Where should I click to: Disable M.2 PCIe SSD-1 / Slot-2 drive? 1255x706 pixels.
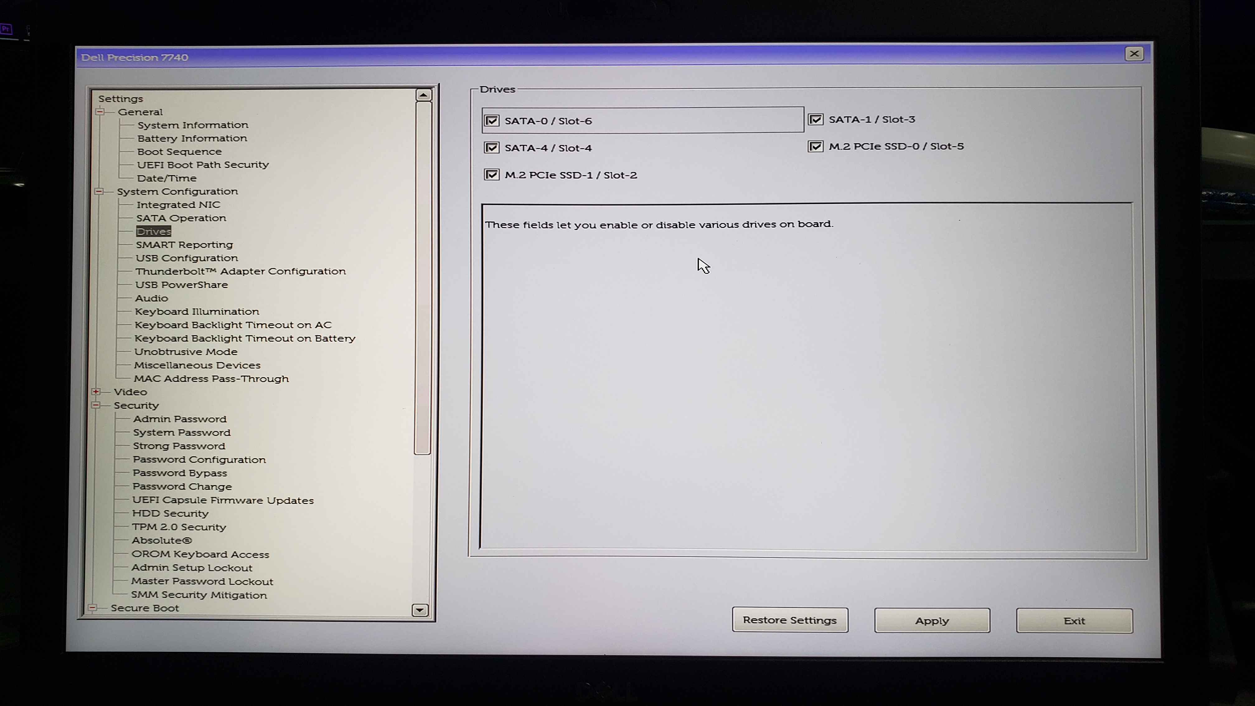coord(491,174)
